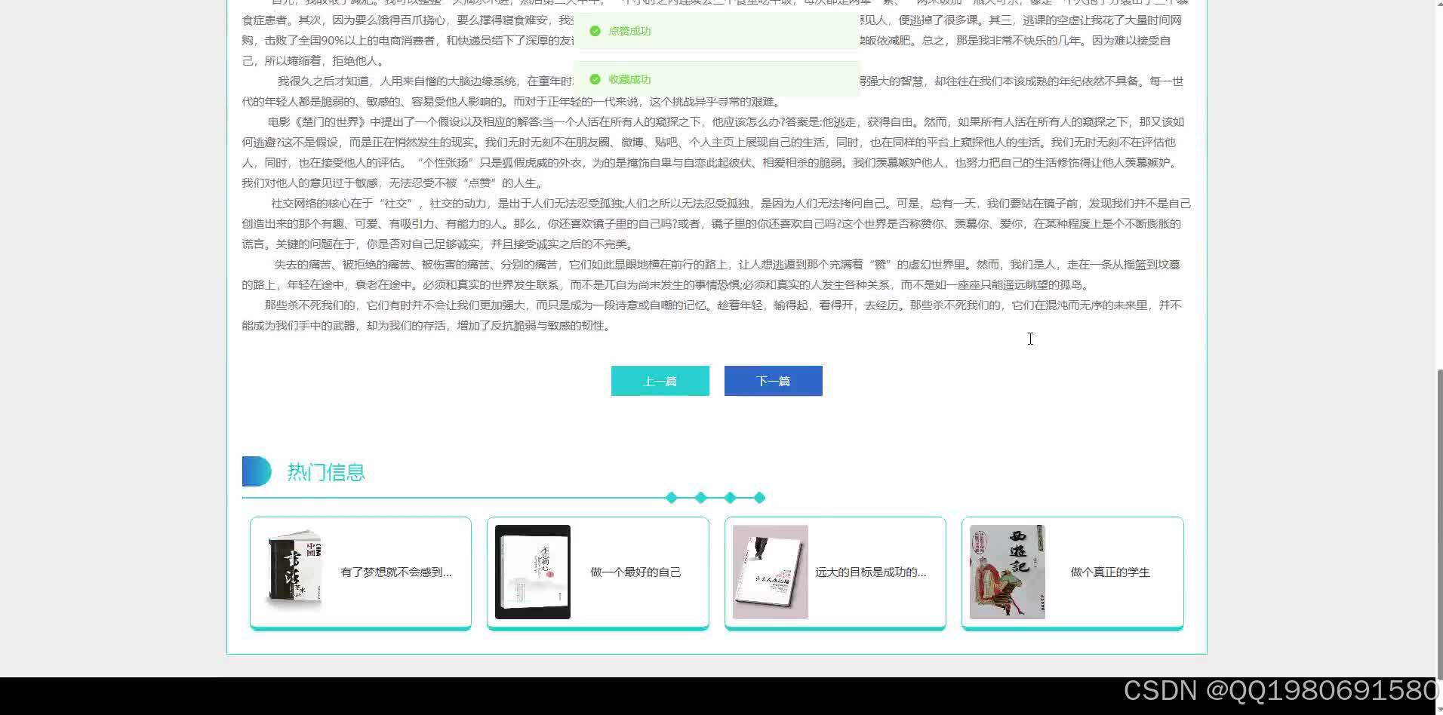Open the underlined 逃掉 link in the article
The width and height of the screenshot is (1443, 715).
[x=921, y=20]
